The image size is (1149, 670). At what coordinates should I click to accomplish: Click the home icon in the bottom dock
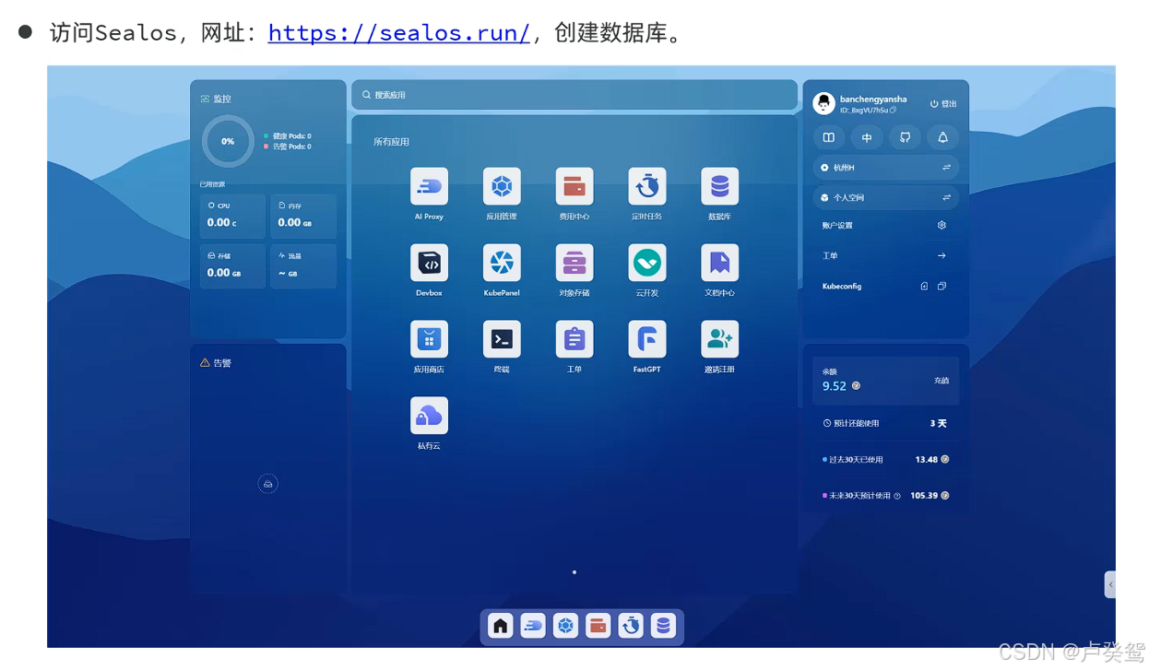(501, 626)
